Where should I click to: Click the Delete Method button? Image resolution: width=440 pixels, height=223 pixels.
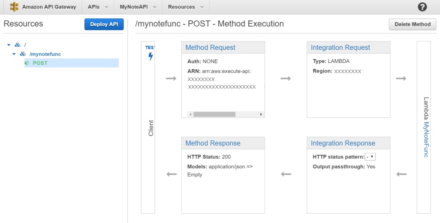[412, 24]
